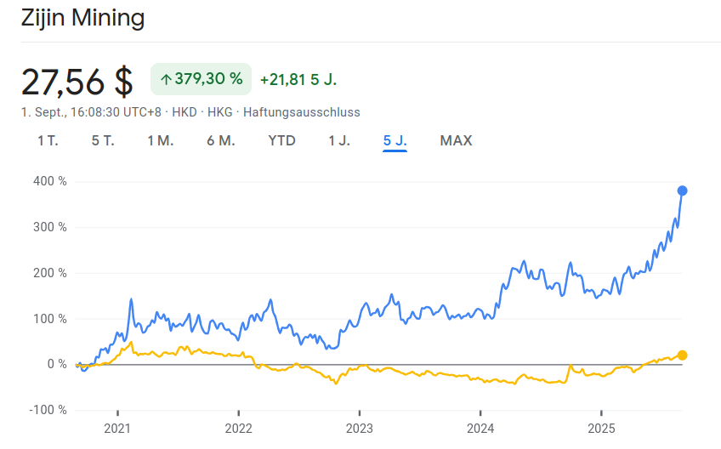The height and width of the screenshot is (449, 721).
Task: Switch to the 5 T. range
Action: (102, 140)
